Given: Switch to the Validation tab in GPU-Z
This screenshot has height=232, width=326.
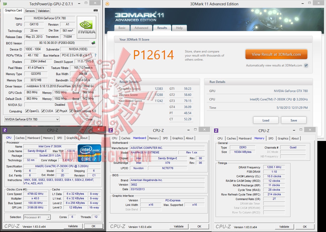Looking at the screenshot, I should click(44, 11).
